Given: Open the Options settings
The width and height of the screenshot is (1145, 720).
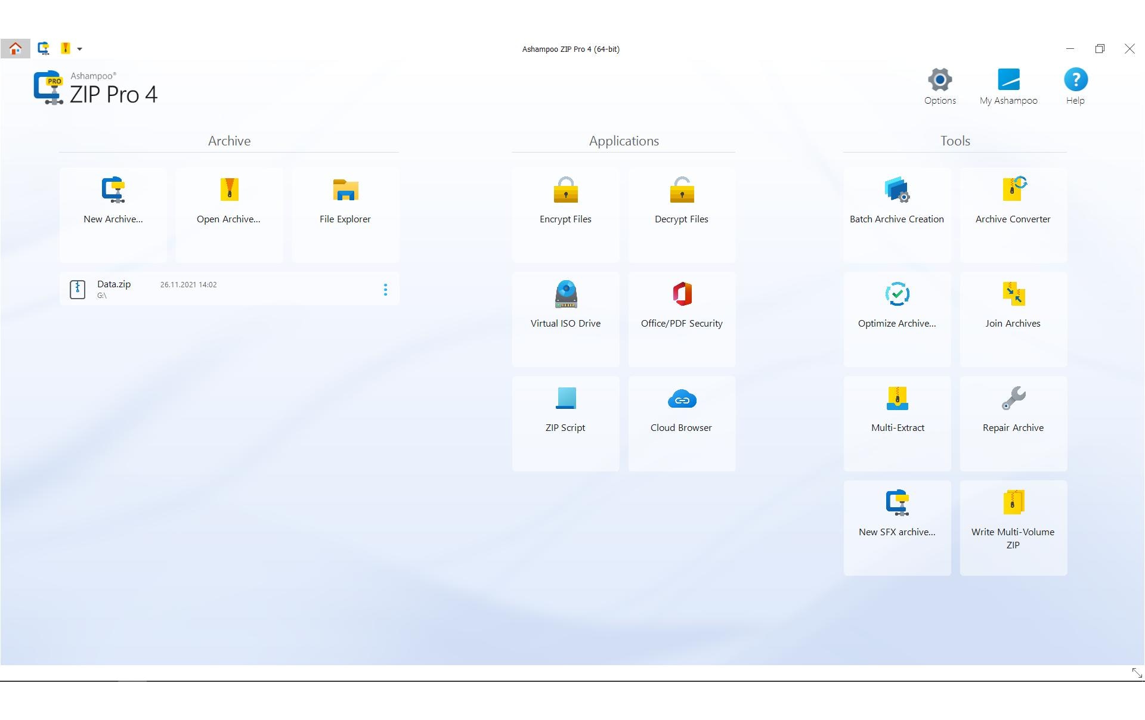Looking at the screenshot, I should [940, 86].
